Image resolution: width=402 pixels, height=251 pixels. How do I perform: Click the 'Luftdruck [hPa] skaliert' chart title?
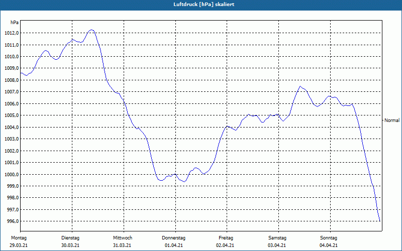(x=204, y=5)
